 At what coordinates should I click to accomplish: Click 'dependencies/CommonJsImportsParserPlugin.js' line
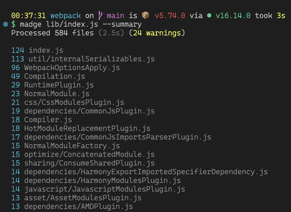111,137
